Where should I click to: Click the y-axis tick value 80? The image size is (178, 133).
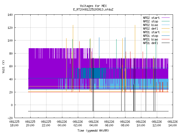pyautogui.click(x=11, y=53)
